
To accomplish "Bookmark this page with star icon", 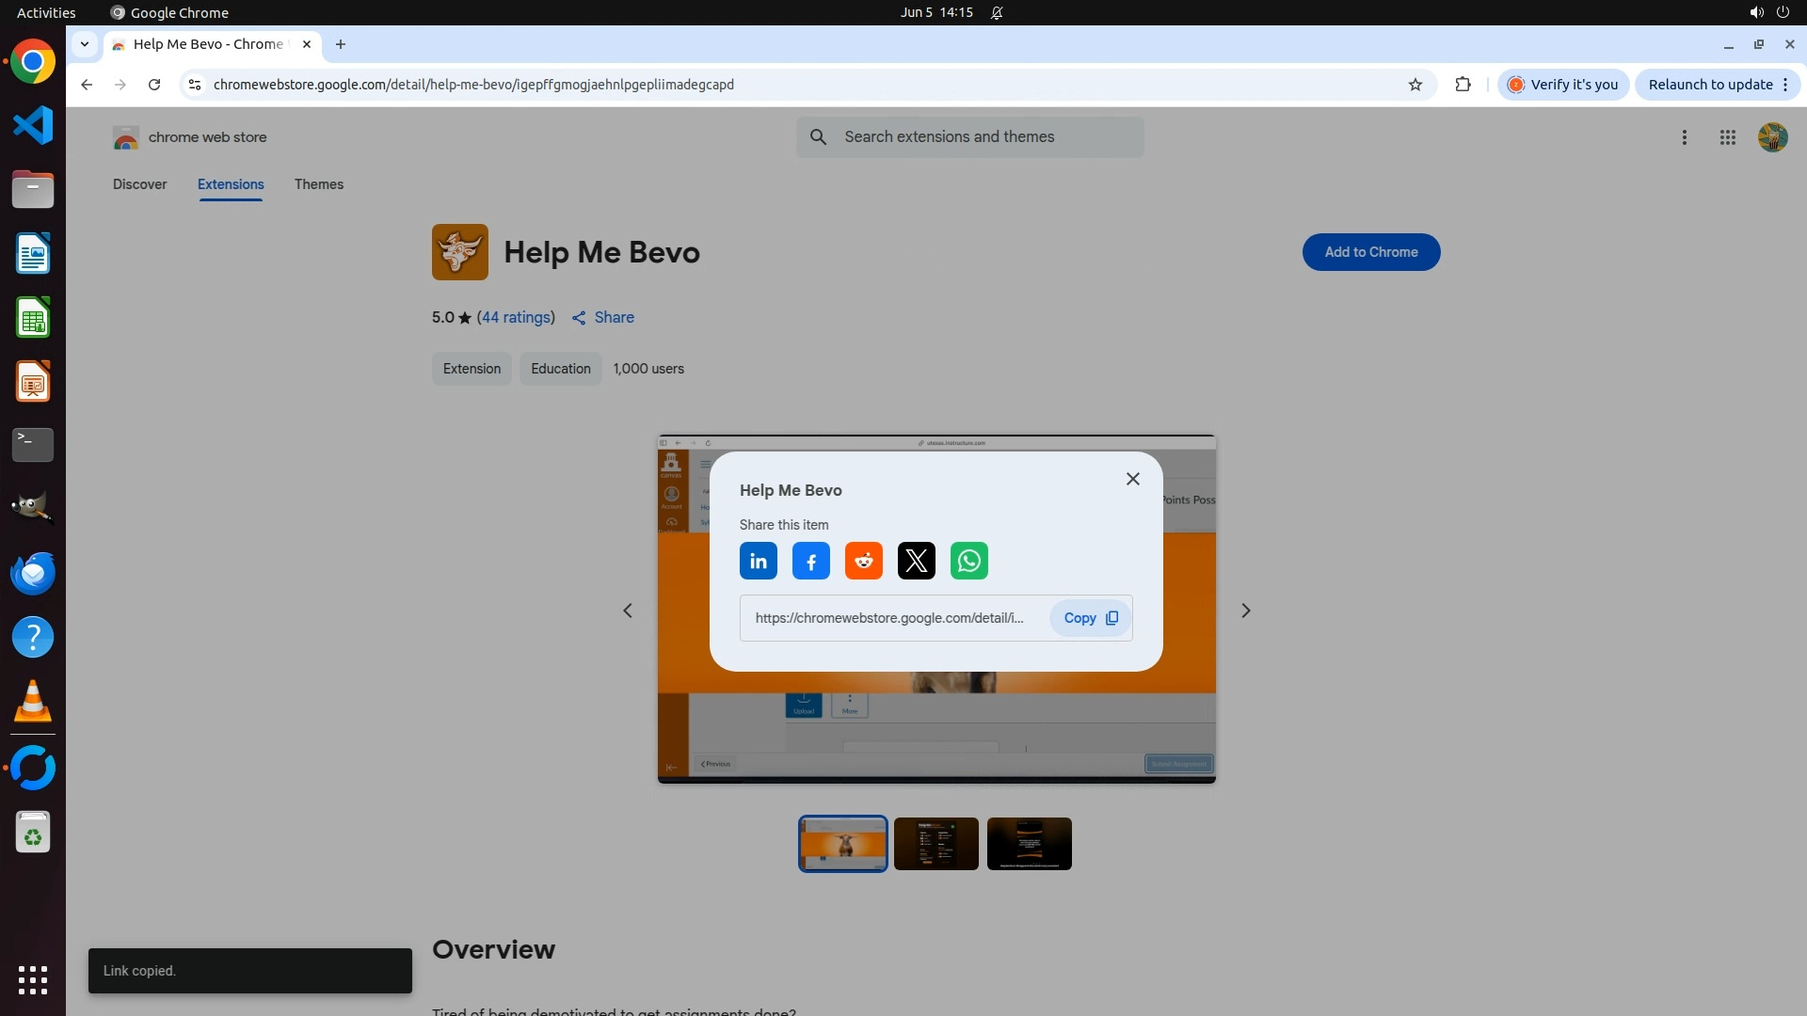I will tap(1415, 85).
